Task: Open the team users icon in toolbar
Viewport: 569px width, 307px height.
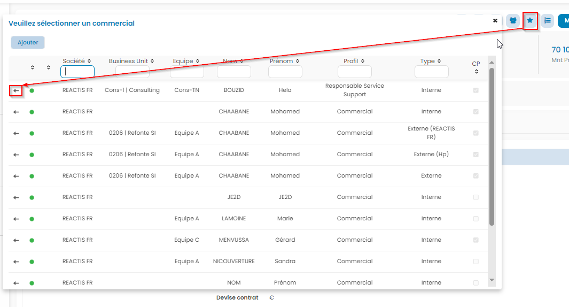Action: (x=513, y=21)
